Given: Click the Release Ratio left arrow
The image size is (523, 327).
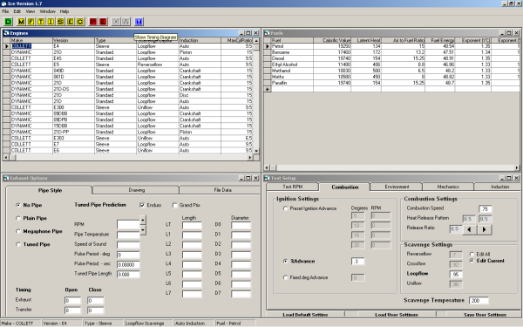Looking at the screenshot, I should point(469,229).
